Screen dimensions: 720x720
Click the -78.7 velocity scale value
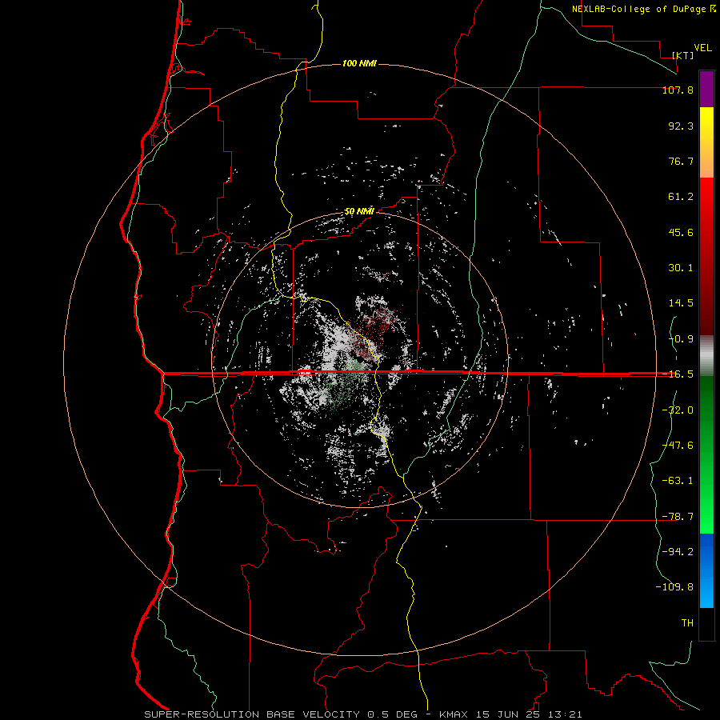click(678, 517)
